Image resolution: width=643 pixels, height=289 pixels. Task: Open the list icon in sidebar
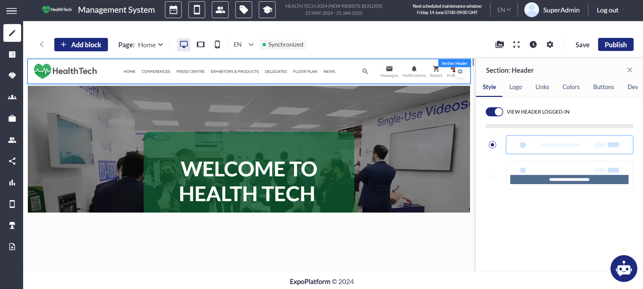pos(12,54)
